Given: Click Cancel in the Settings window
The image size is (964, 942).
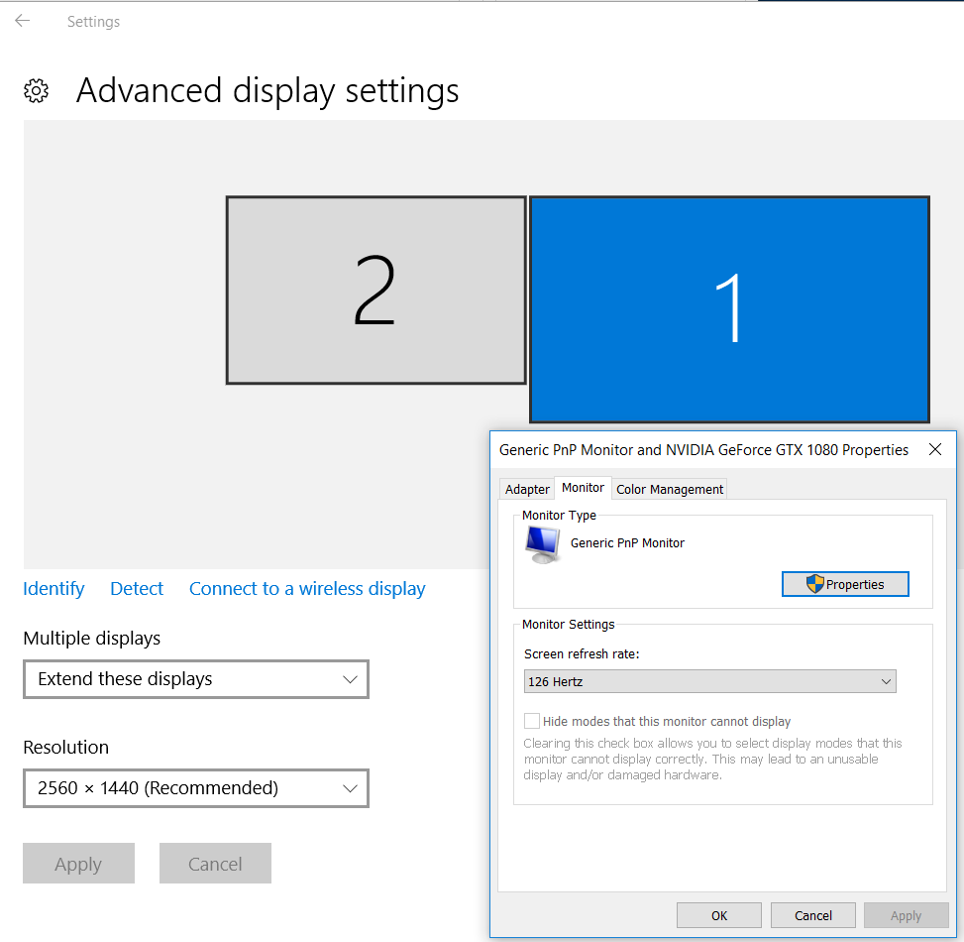Looking at the screenshot, I should click(215, 864).
